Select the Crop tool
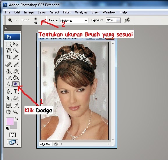Screen dimensions: 168x160 8,57
